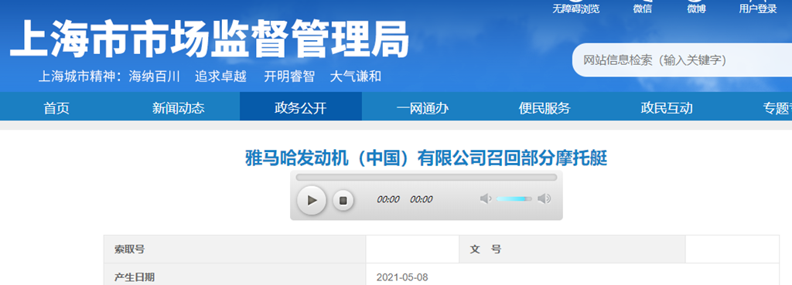Open the 政民互动 navigation item
Screen dimensions: 792x285
pyautogui.click(x=667, y=108)
